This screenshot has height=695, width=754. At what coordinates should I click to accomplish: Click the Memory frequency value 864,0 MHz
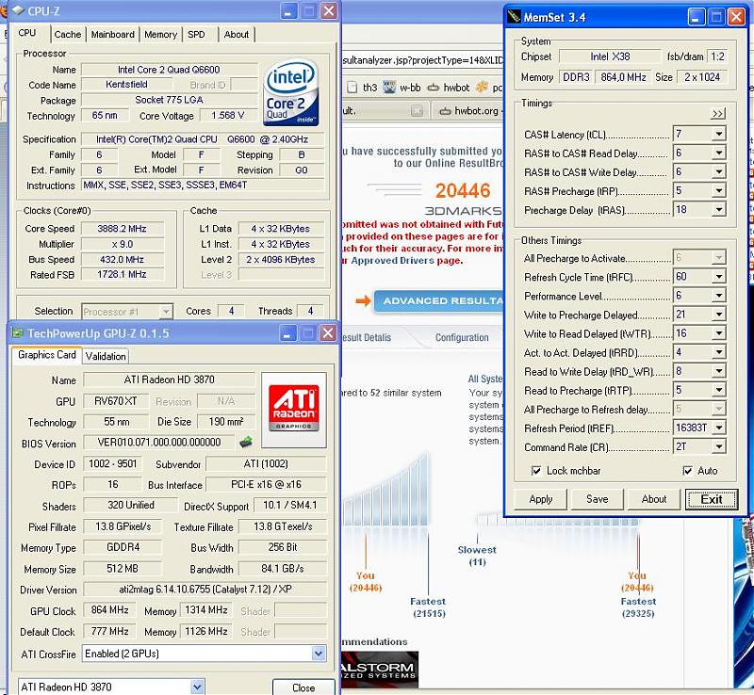pyautogui.click(x=623, y=77)
